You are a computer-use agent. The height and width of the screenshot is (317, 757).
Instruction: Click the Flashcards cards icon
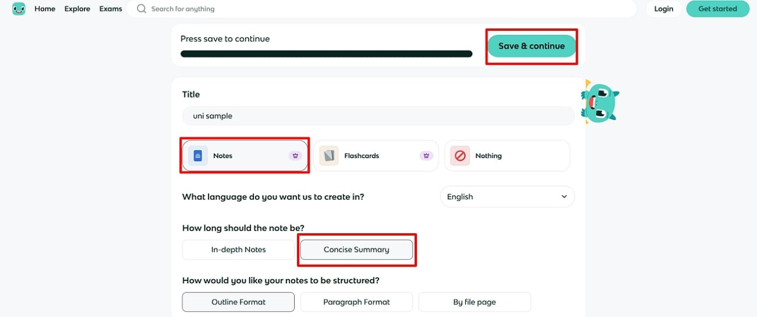(x=329, y=156)
